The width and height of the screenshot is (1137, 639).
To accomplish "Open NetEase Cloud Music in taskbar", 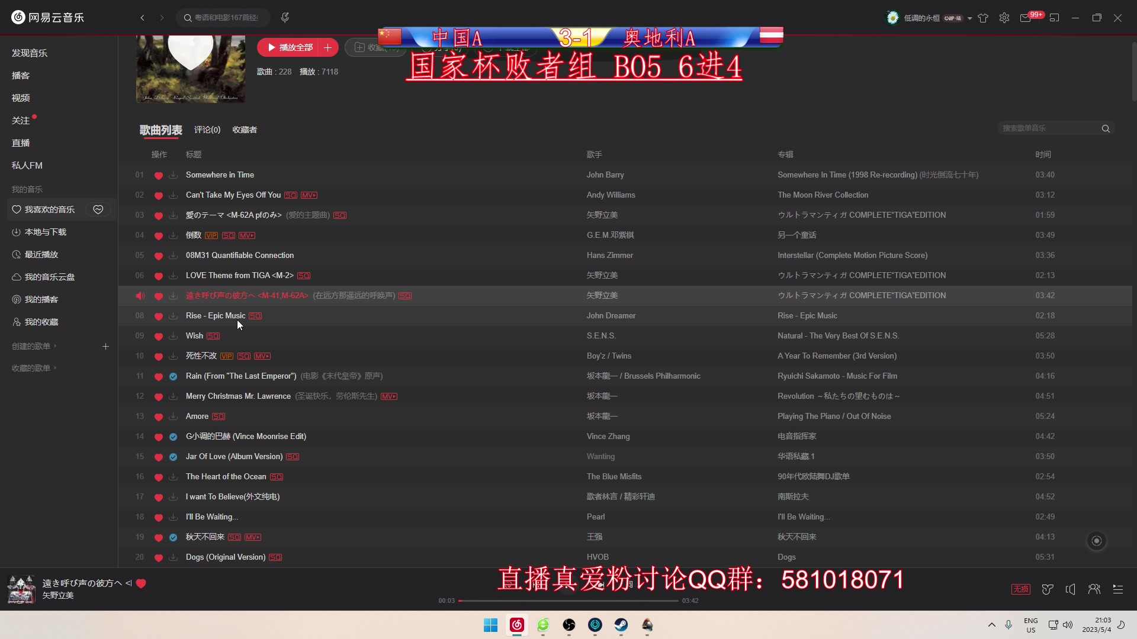I will point(517,625).
